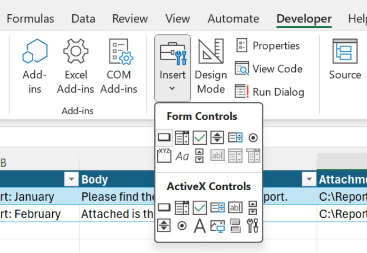367x253 pixels.
Task: Switch to the Data tab
Action: pyautogui.click(x=83, y=19)
